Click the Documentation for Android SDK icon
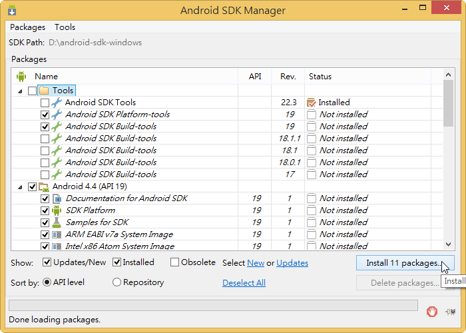 click(x=57, y=198)
